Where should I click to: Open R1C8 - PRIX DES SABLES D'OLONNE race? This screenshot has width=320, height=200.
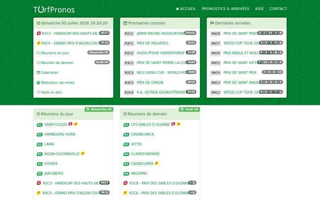pos(160,183)
